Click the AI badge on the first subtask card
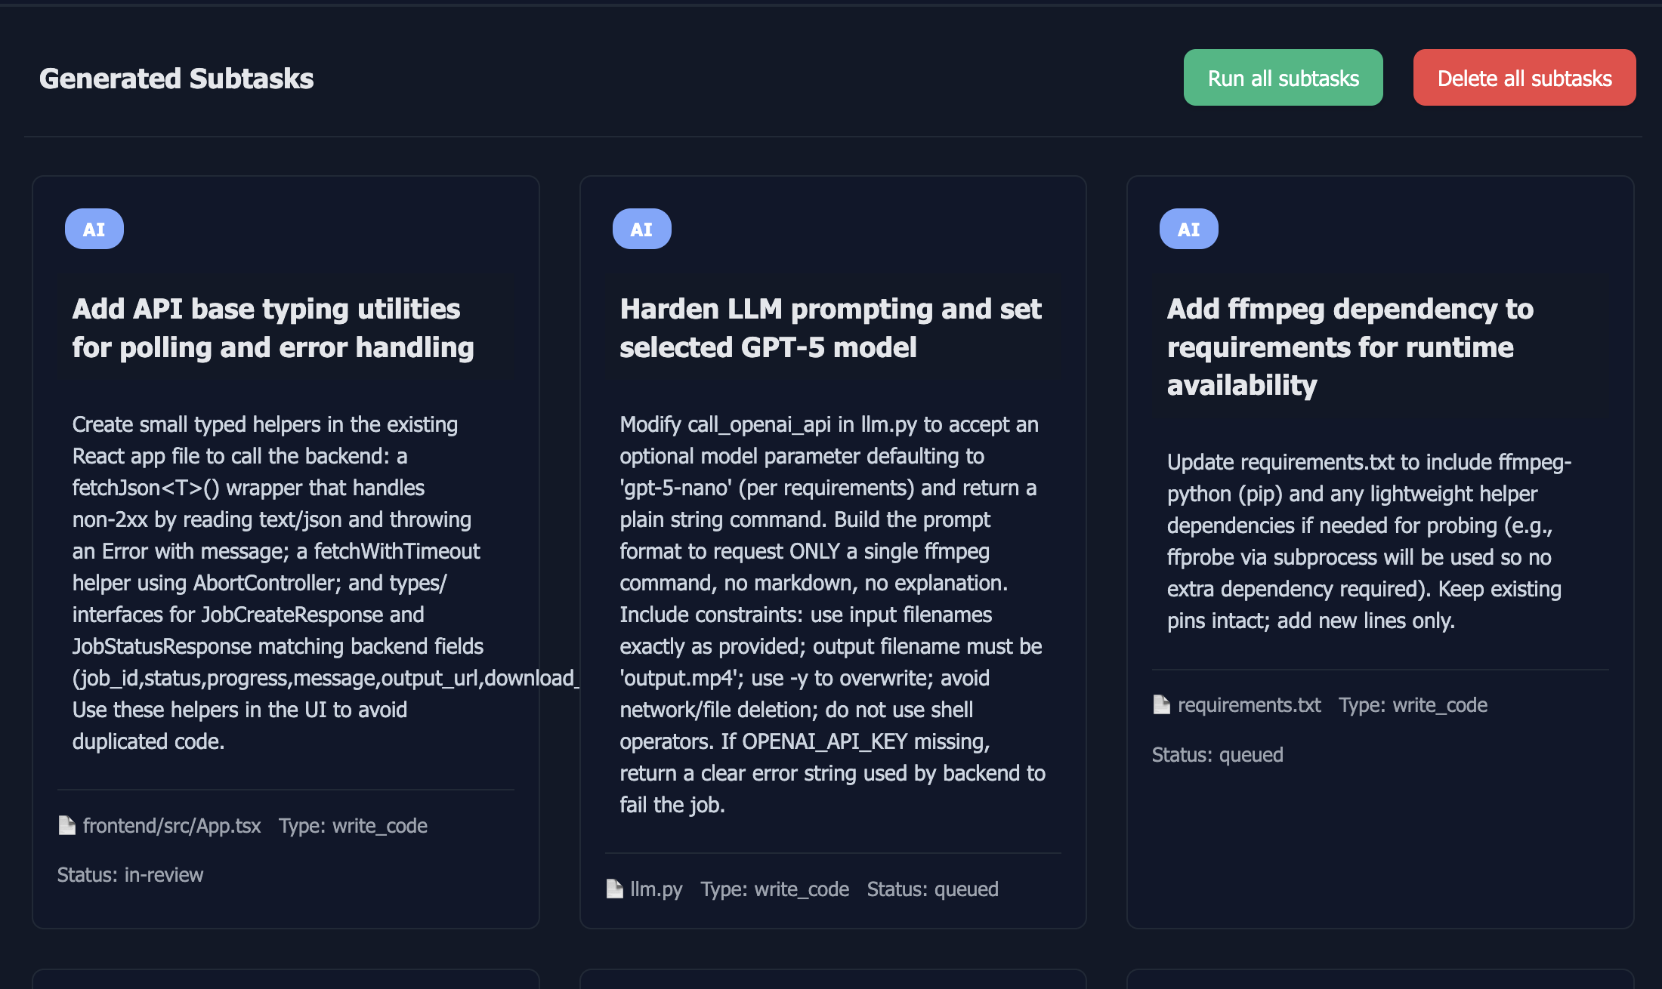This screenshot has height=989, width=1662. [x=94, y=228]
